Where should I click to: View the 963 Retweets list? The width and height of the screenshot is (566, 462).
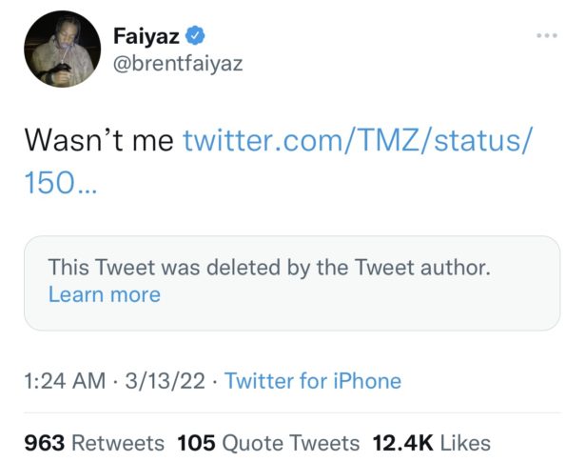[94, 443]
